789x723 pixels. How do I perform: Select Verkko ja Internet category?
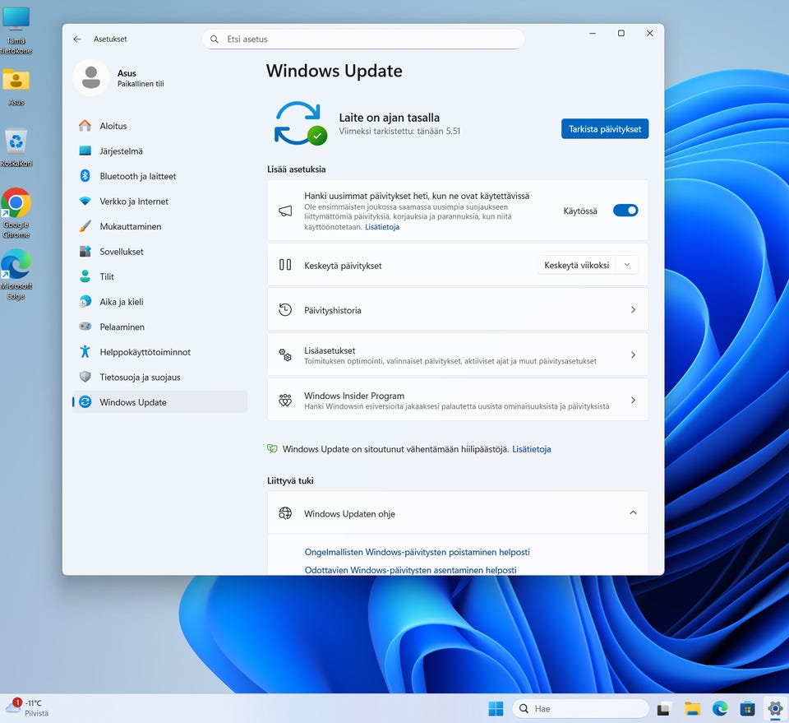point(160,202)
